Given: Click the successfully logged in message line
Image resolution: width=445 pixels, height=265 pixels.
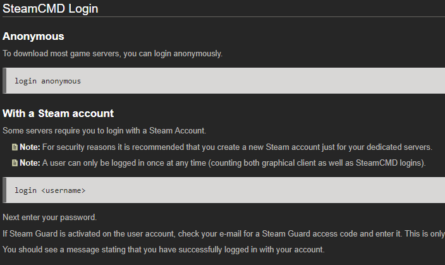Looking at the screenshot, I should point(164,250).
